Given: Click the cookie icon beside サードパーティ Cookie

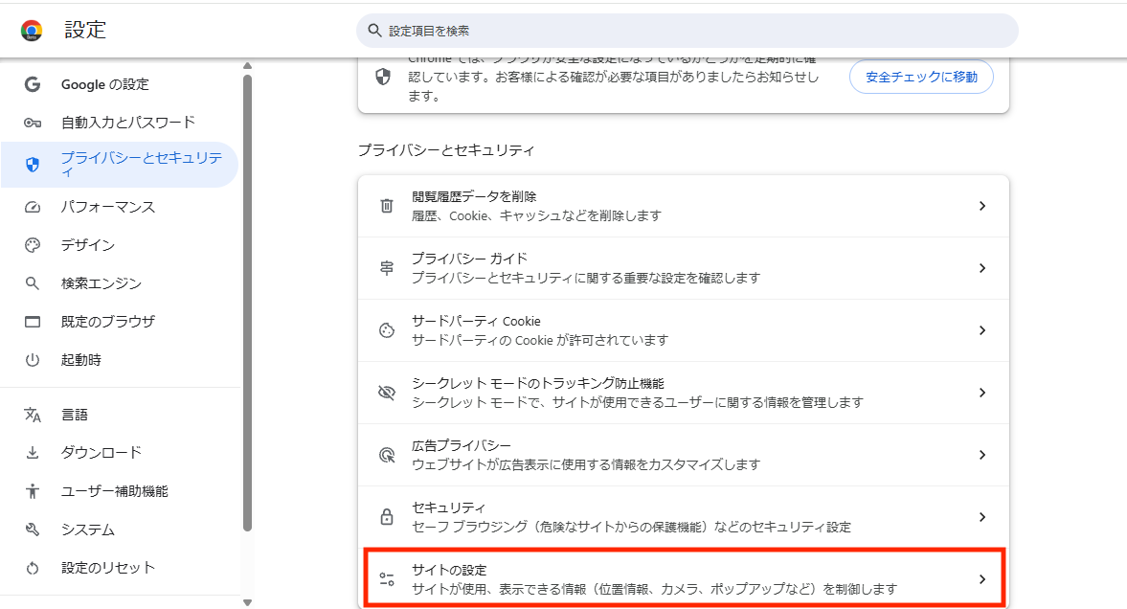Looking at the screenshot, I should (387, 330).
